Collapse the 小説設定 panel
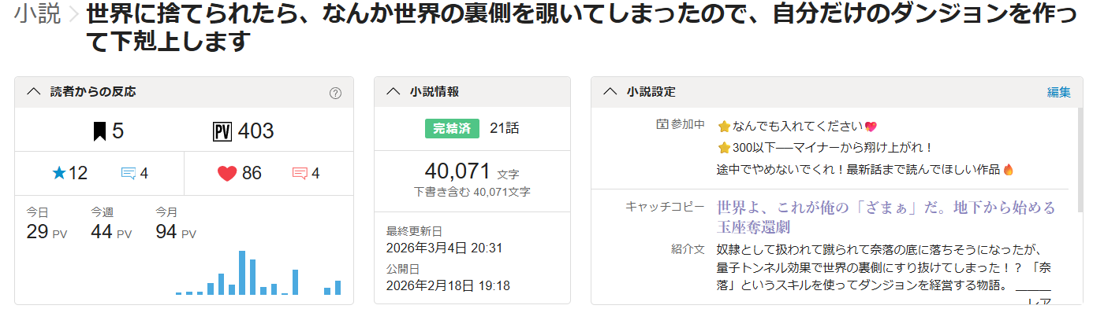 [x=610, y=91]
